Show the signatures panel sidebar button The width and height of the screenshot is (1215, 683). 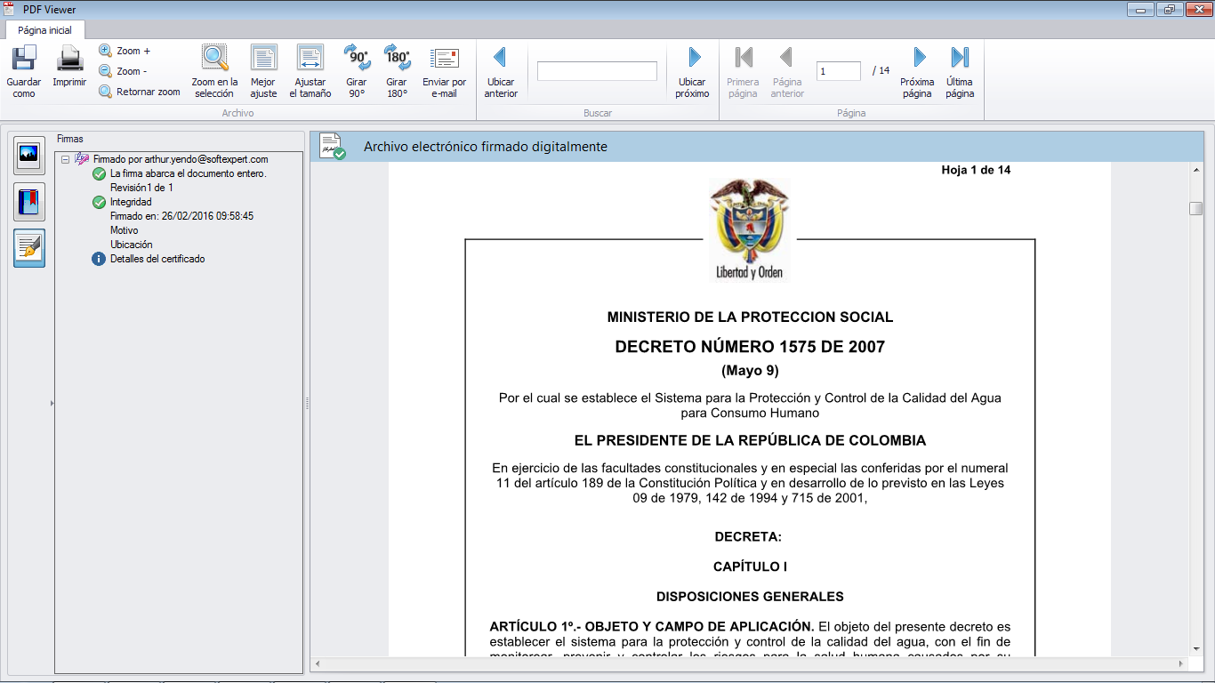(x=29, y=248)
